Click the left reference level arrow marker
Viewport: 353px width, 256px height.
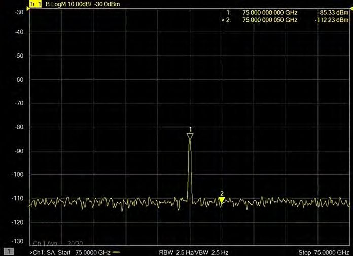pos(28,10)
